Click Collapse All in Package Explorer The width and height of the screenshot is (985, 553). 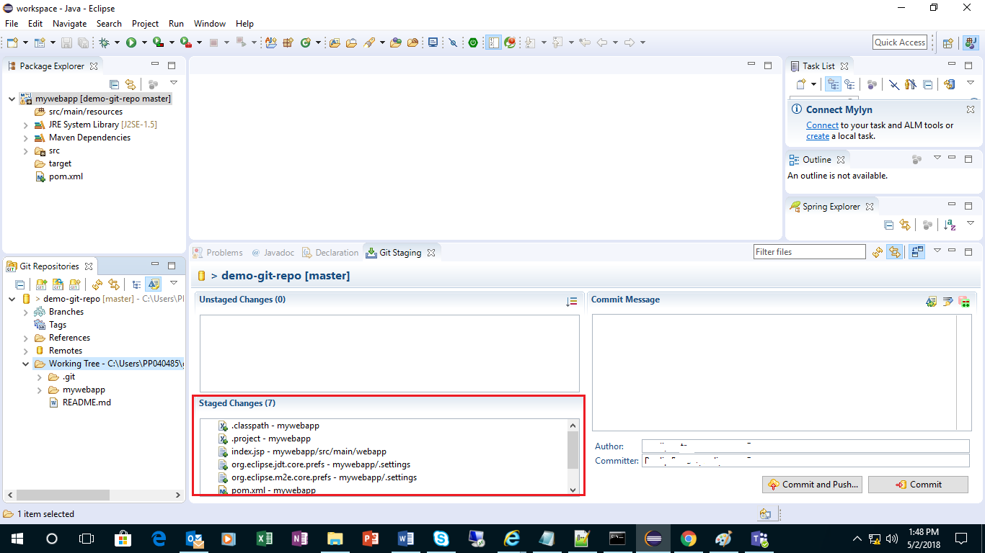coord(114,84)
